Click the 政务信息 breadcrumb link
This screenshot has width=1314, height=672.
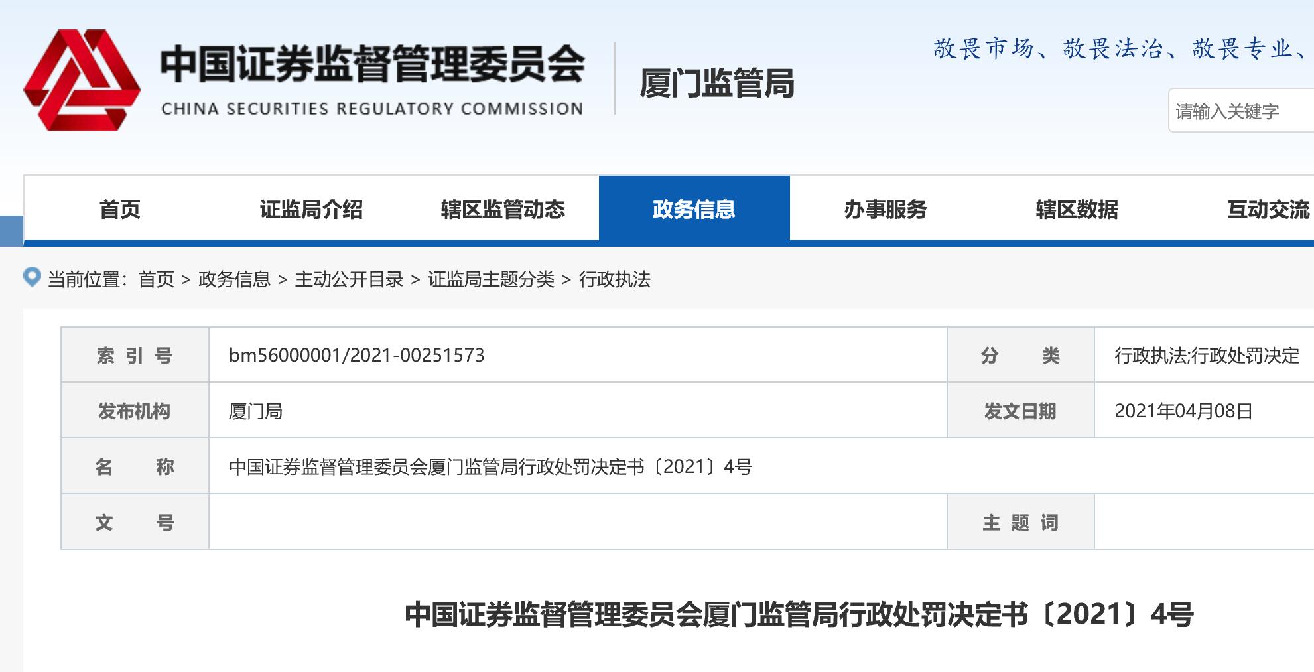(x=234, y=279)
